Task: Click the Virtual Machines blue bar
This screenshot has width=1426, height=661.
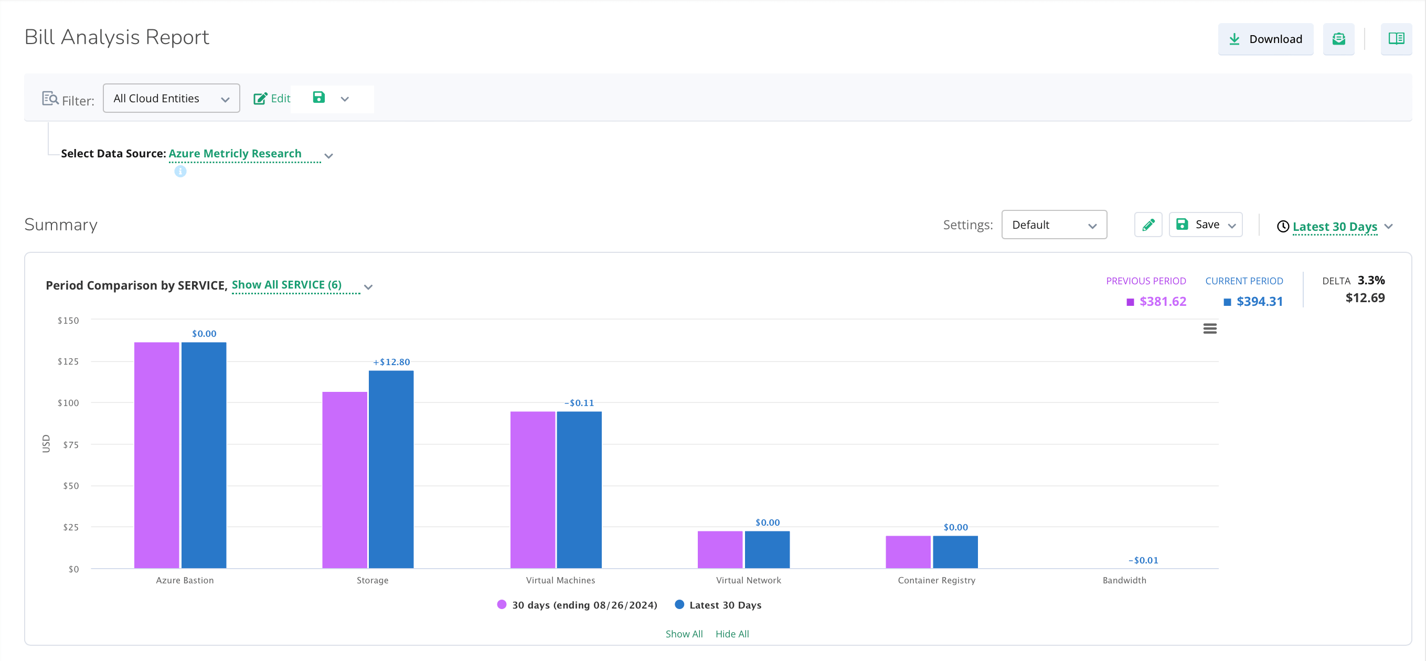Action: [x=579, y=490]
